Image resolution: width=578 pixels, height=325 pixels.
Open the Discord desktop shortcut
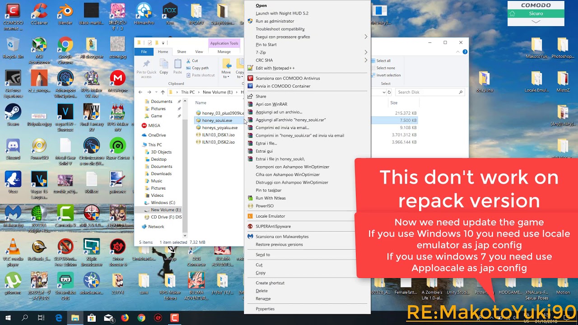pos(13,149)
